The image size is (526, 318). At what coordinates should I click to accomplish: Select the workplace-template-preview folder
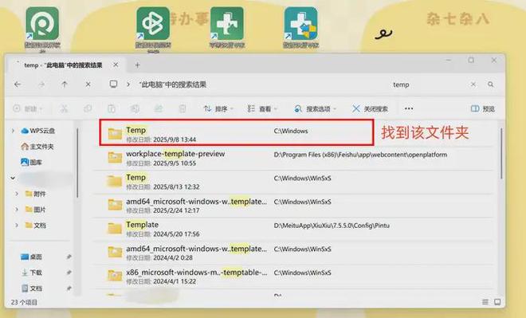[292, 159]
